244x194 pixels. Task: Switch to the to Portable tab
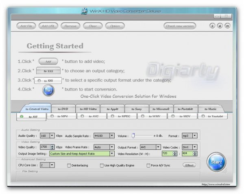click(x=185, y=109)
